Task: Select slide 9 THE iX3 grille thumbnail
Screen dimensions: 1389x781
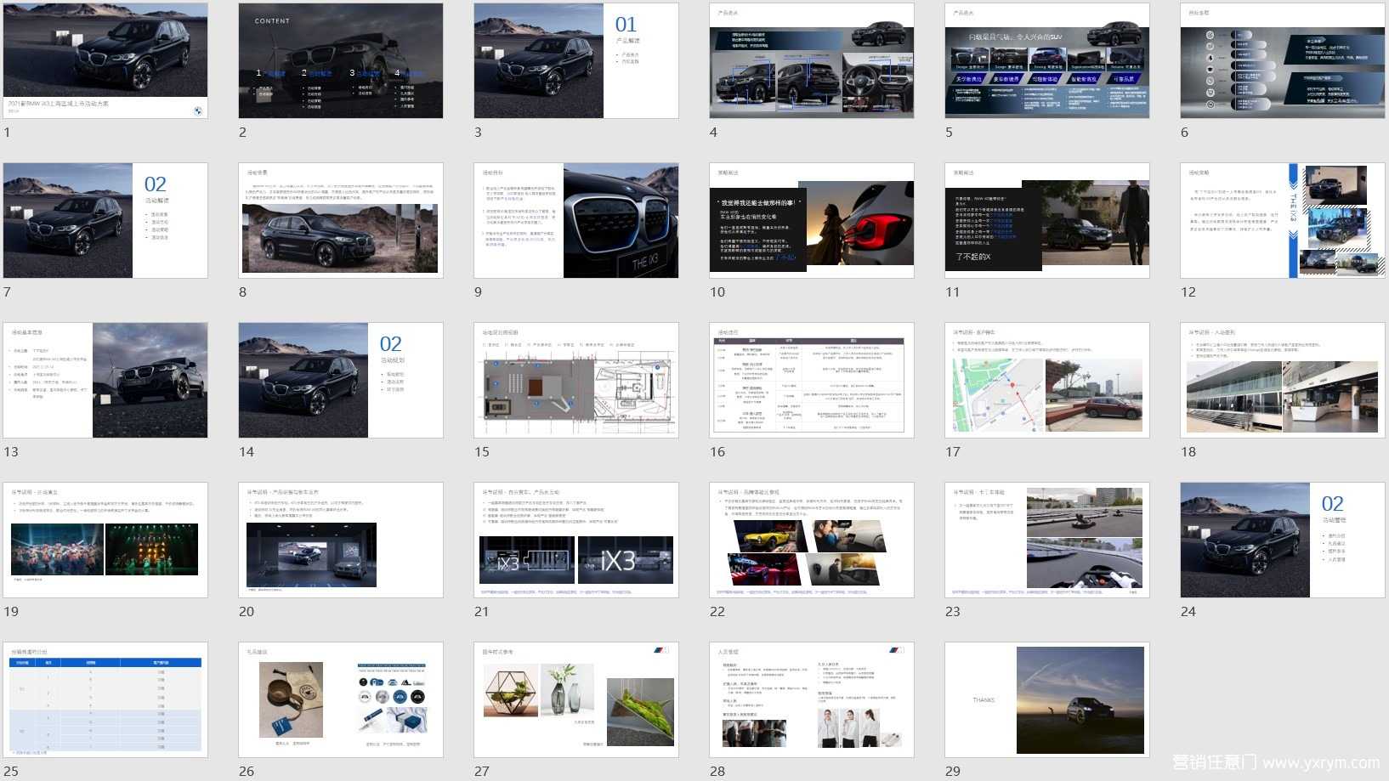Action: tap(576, 220)
